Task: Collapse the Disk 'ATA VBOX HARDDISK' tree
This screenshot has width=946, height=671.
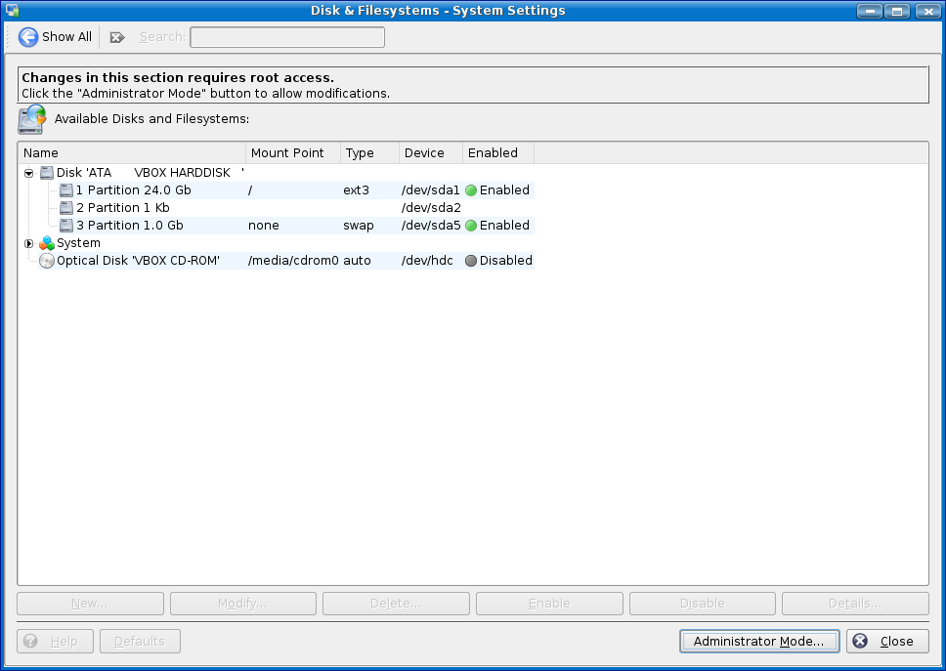Action: pyautogui.click(x=28, y=173)
